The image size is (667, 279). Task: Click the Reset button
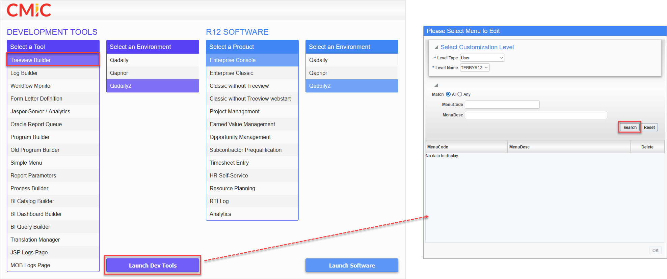coord(649,127)
